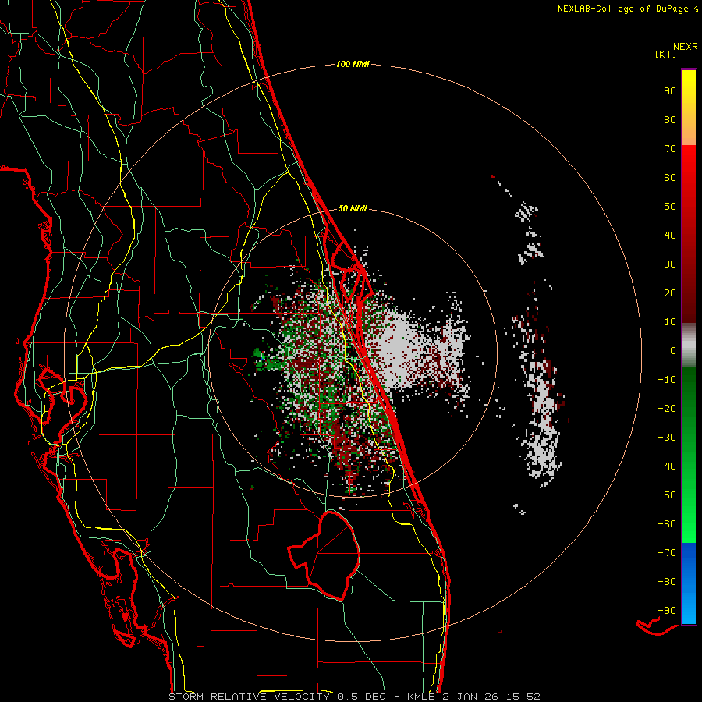The image size is (702, 702).
Task: Click inside the Lake Okeechobee outline
Action: click(335, 555)
